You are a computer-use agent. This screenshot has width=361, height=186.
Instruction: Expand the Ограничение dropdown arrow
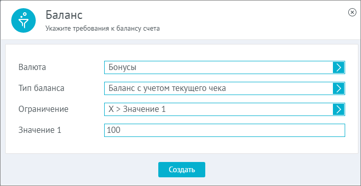click(x=339, y=109)
